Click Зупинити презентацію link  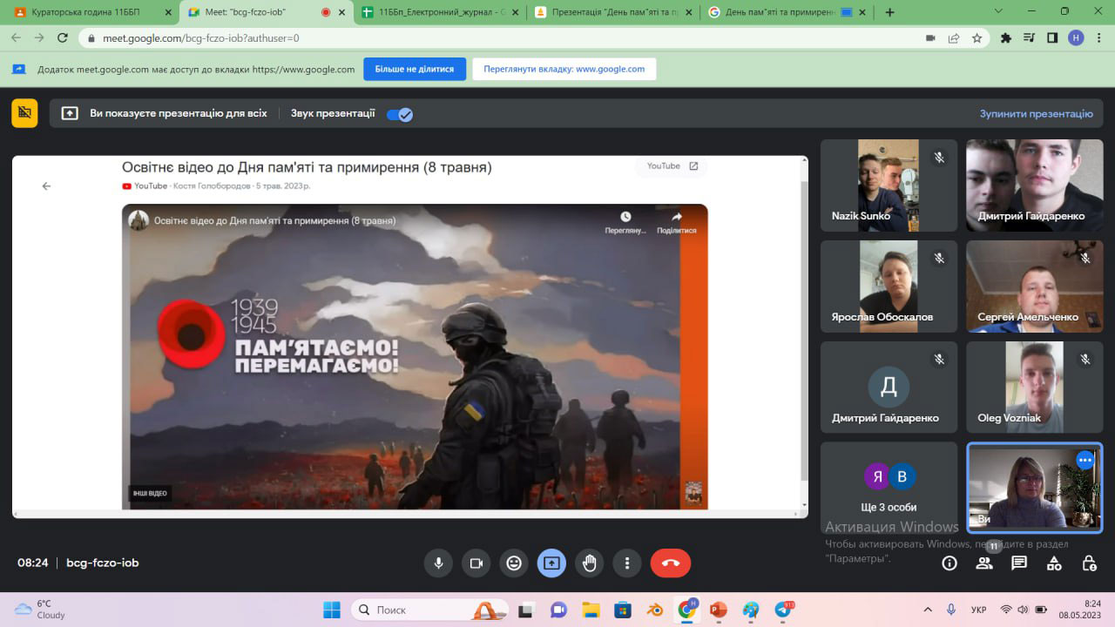tap(1036, 114)
